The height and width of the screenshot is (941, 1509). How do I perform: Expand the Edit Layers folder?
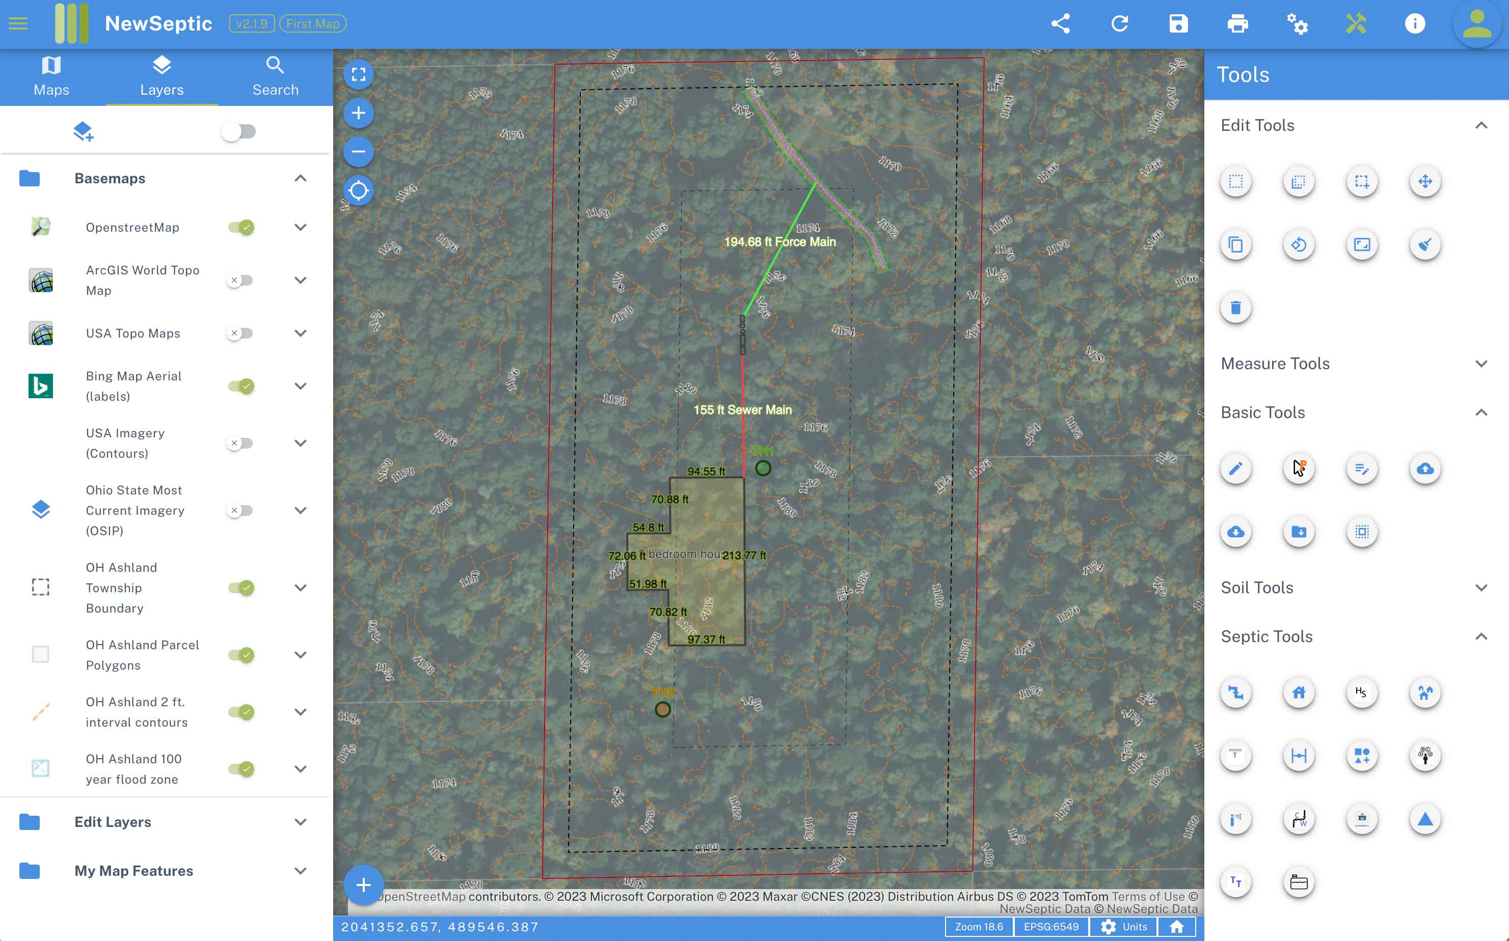pyautogui.click(x=300, y=822)
